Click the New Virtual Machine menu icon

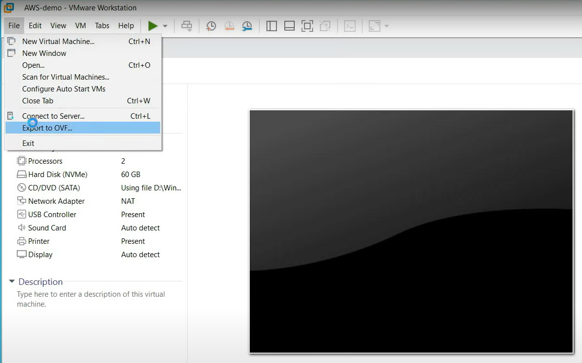click(11, 41)
